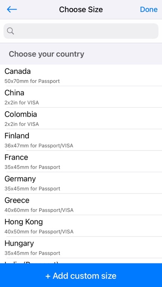The height and width of the screenshot is (287, 162).
Task: Tap Done in the header
Action: click(149, 9)
